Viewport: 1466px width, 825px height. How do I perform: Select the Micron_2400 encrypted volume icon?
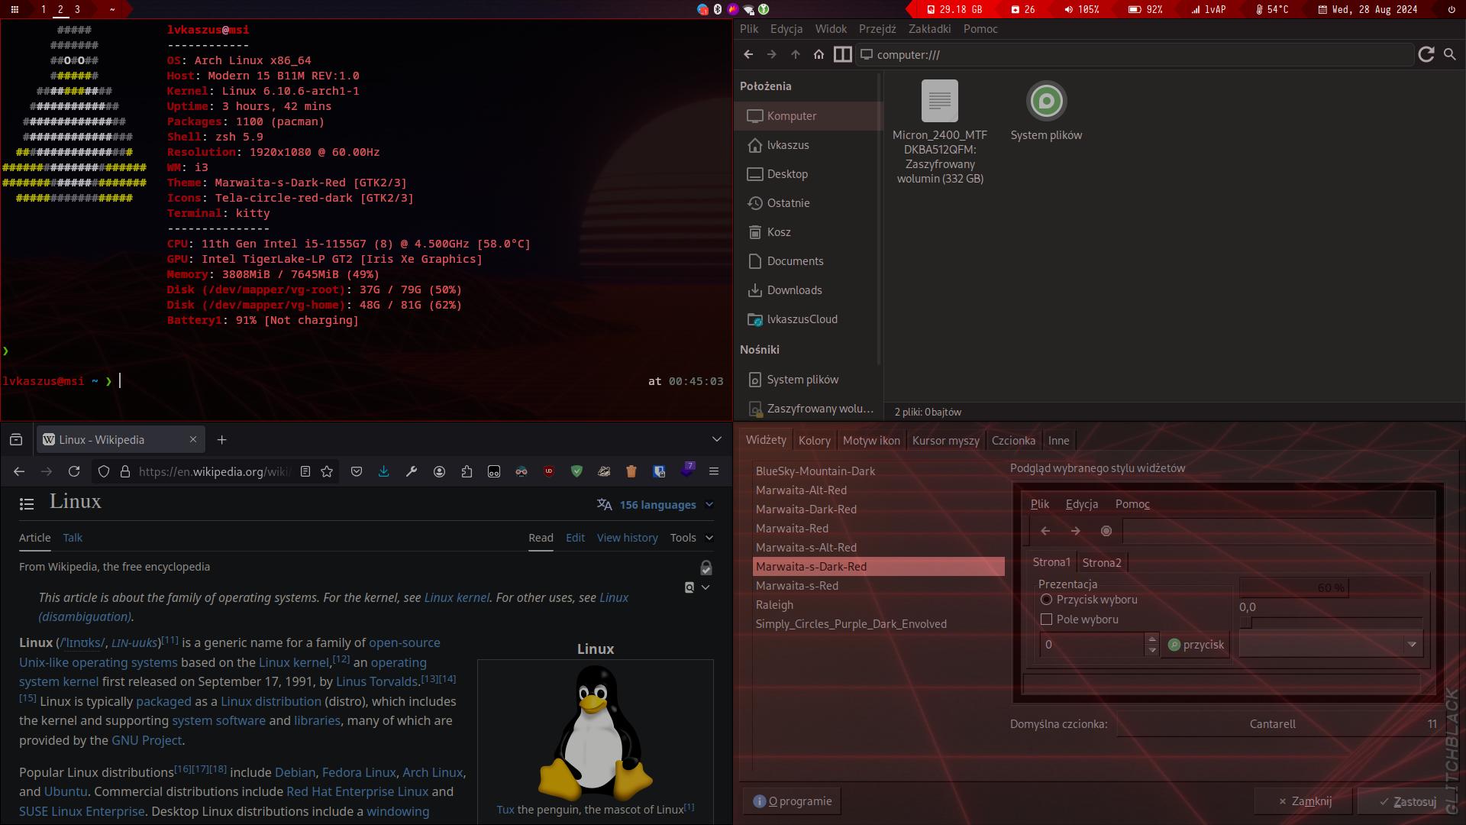(939, 101)
